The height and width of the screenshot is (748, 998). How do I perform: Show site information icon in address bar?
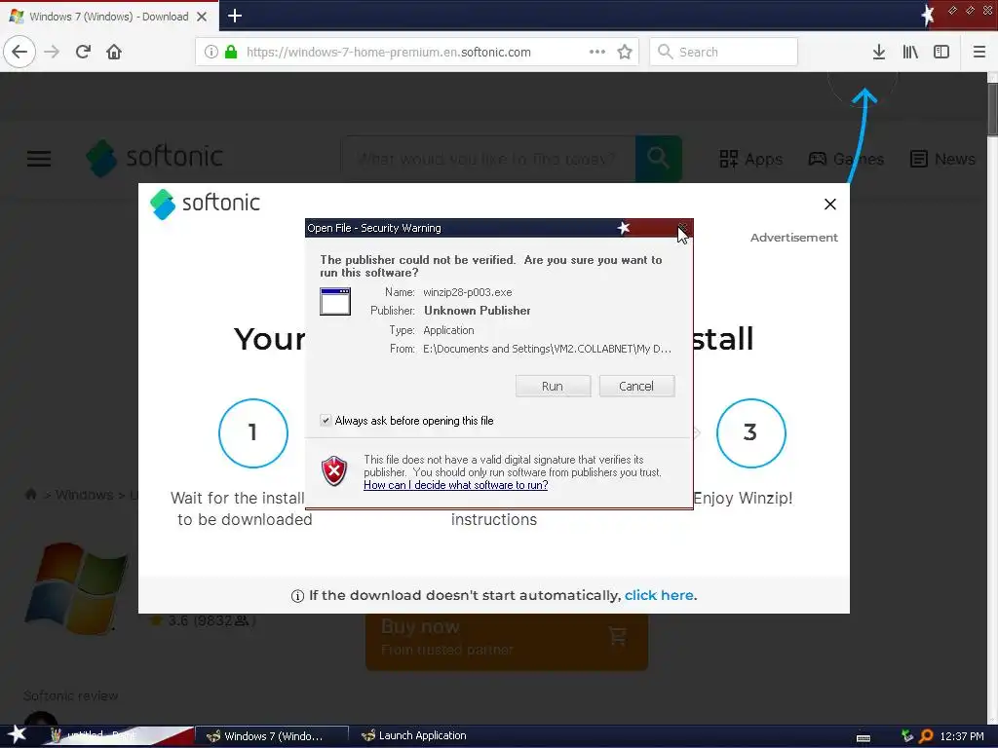[211, 52]
